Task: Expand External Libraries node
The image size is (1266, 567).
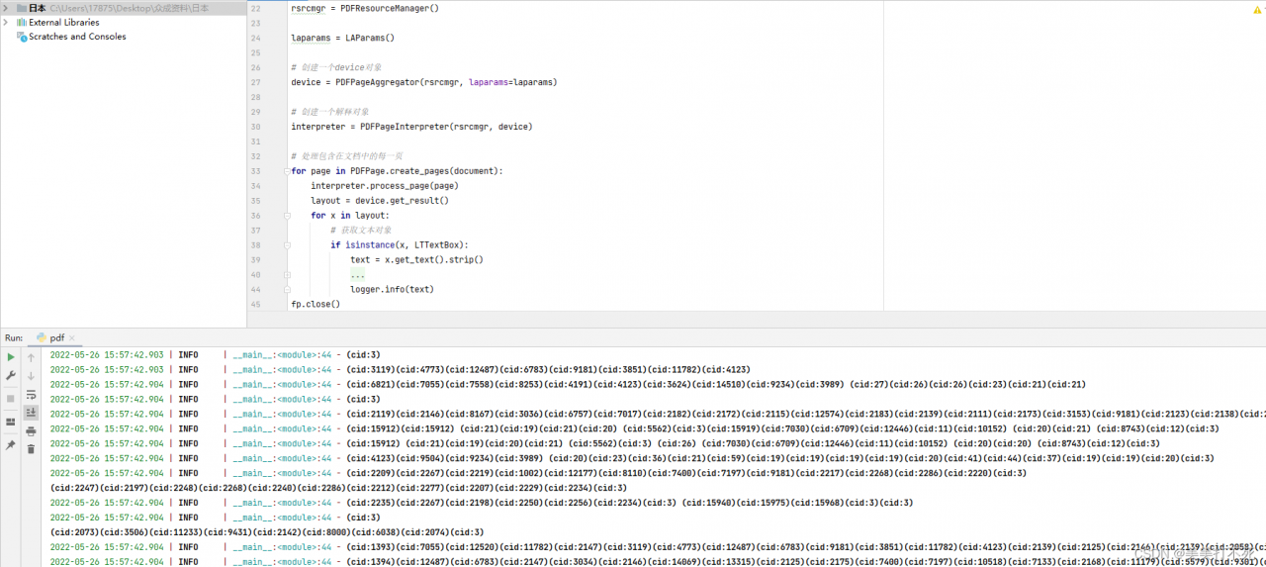Action: coord(7,22)
